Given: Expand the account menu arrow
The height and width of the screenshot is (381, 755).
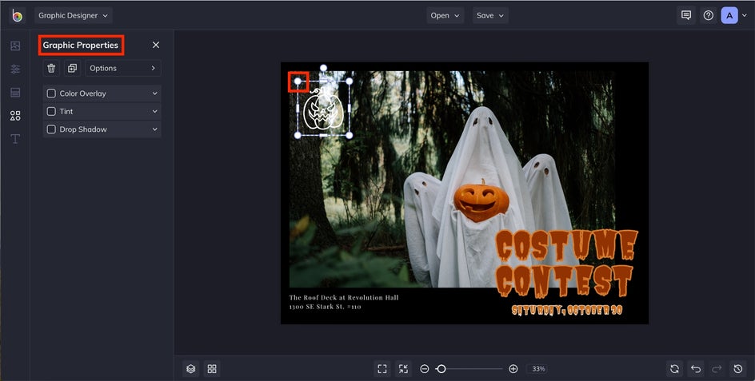Looking at the screenshot, I should 745,16.
